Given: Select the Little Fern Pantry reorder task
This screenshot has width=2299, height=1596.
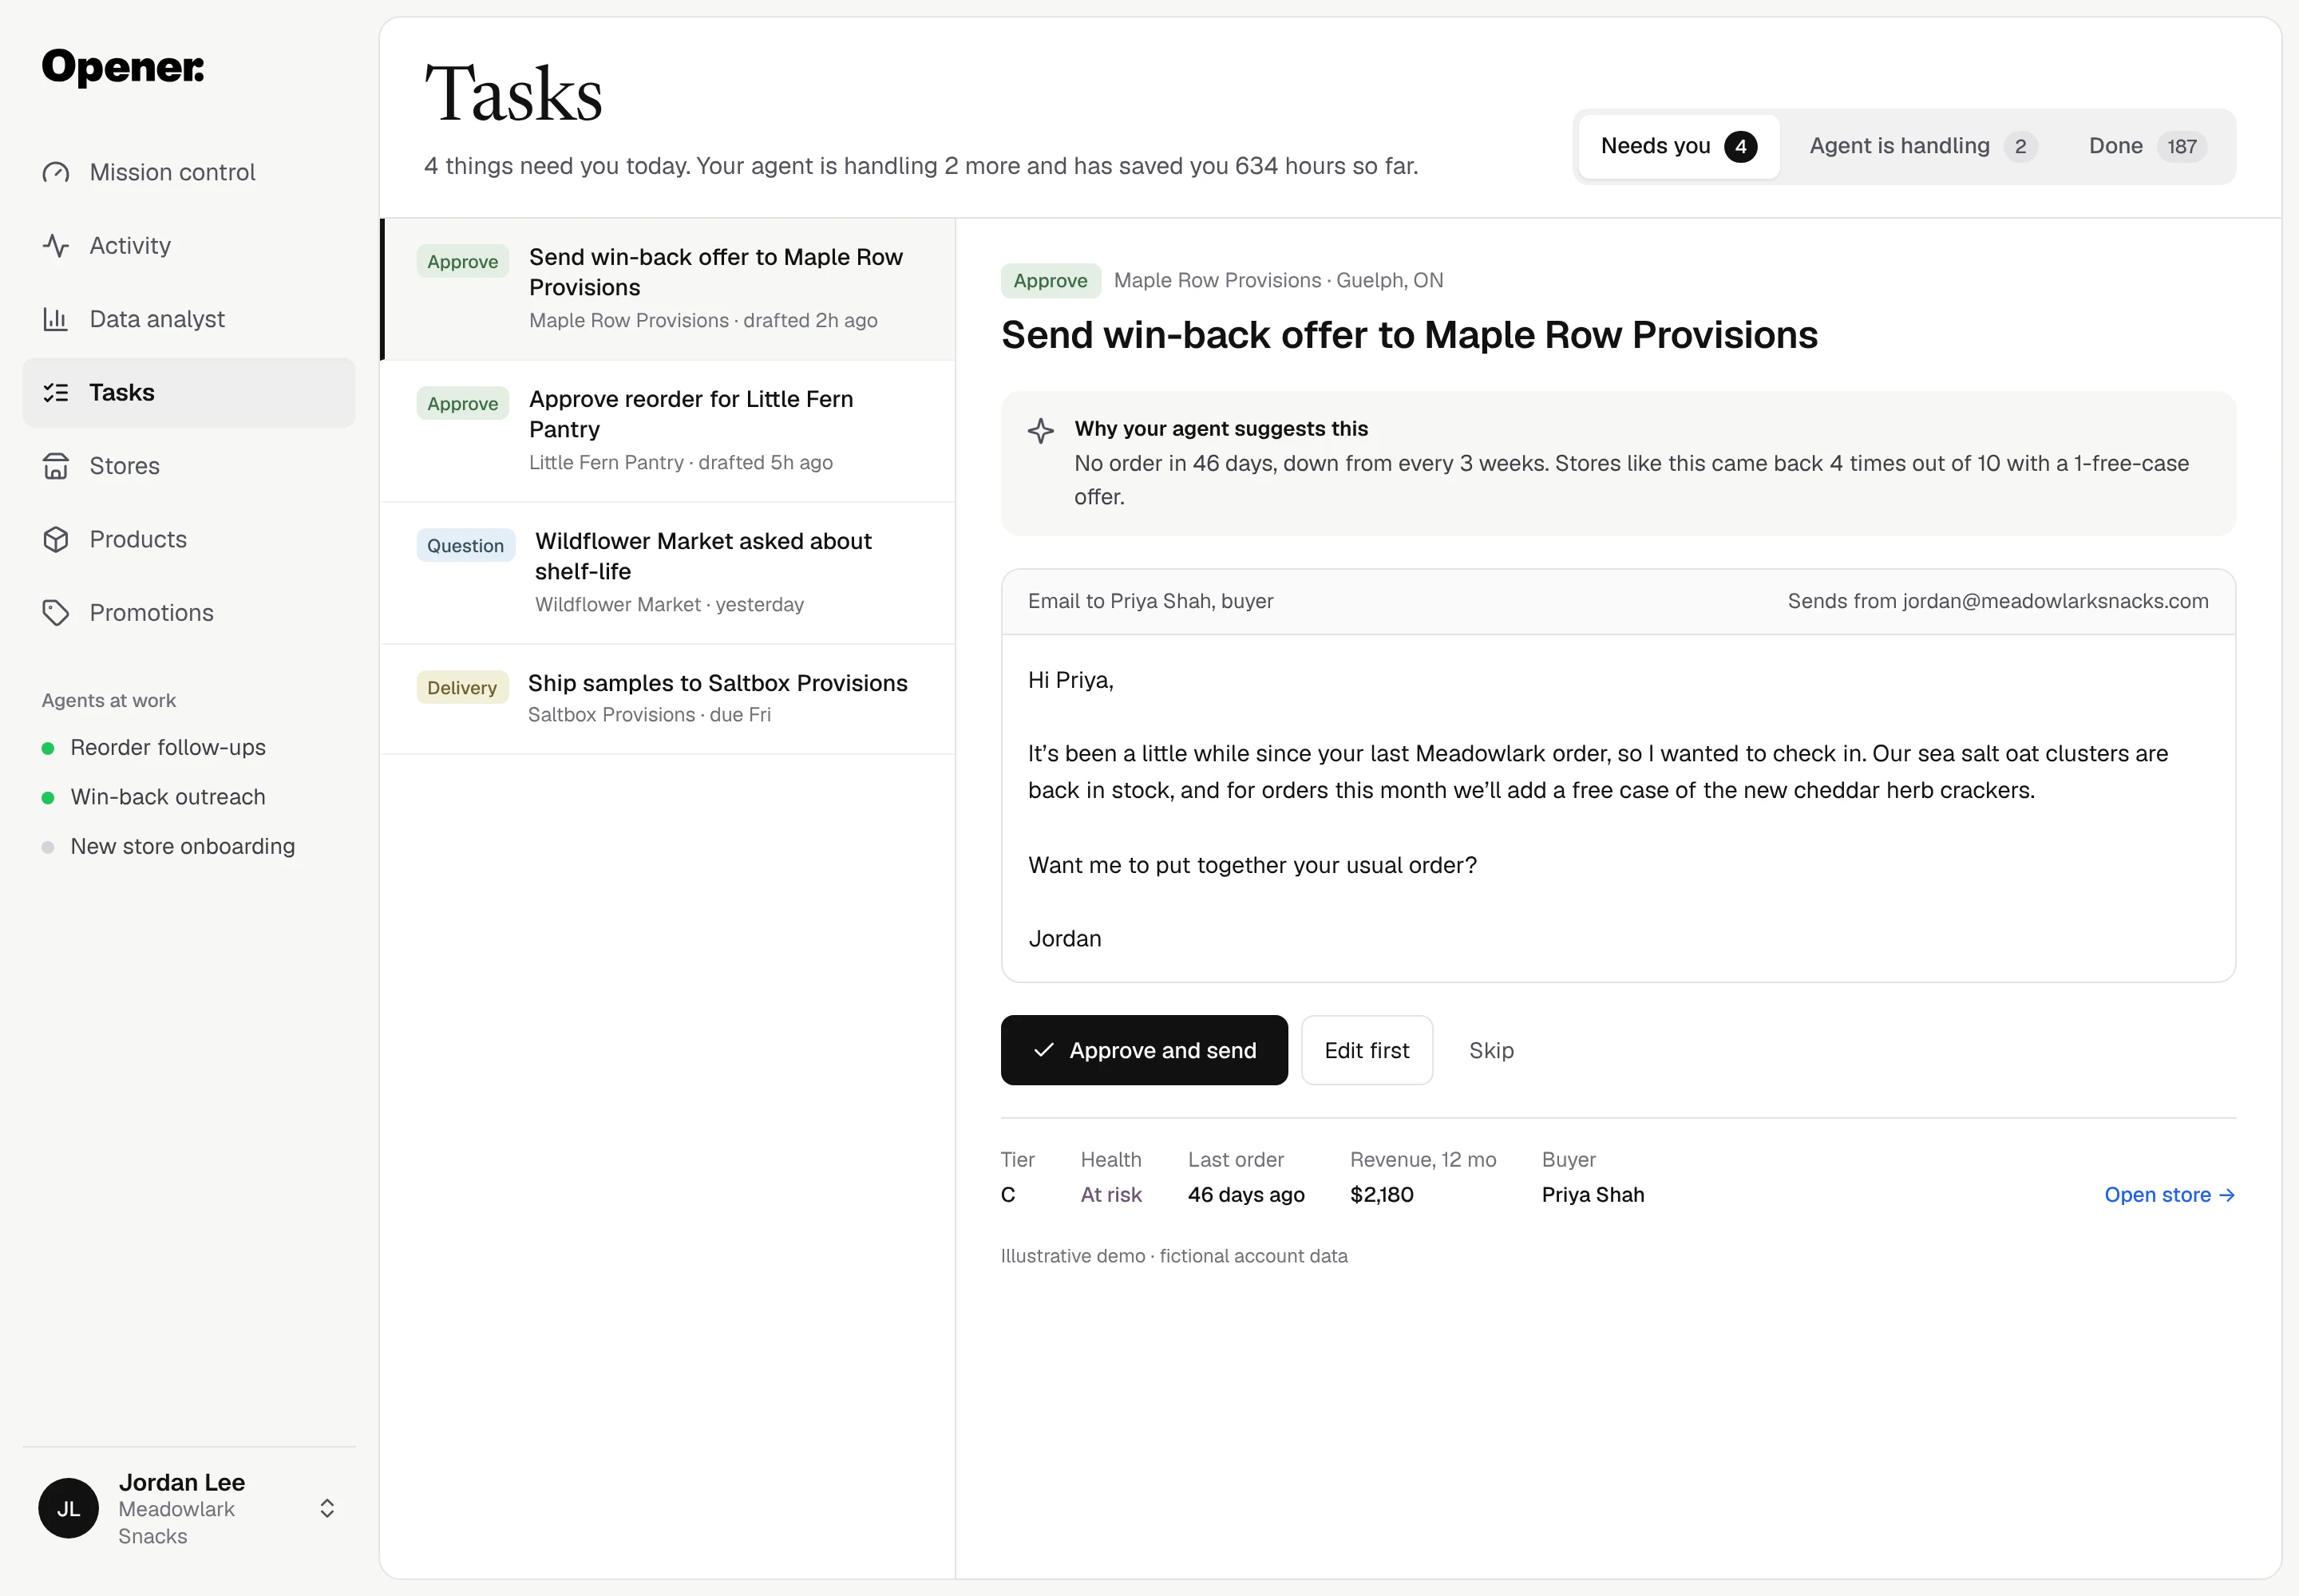Looking at the screenshot, I should coord(668,431).
